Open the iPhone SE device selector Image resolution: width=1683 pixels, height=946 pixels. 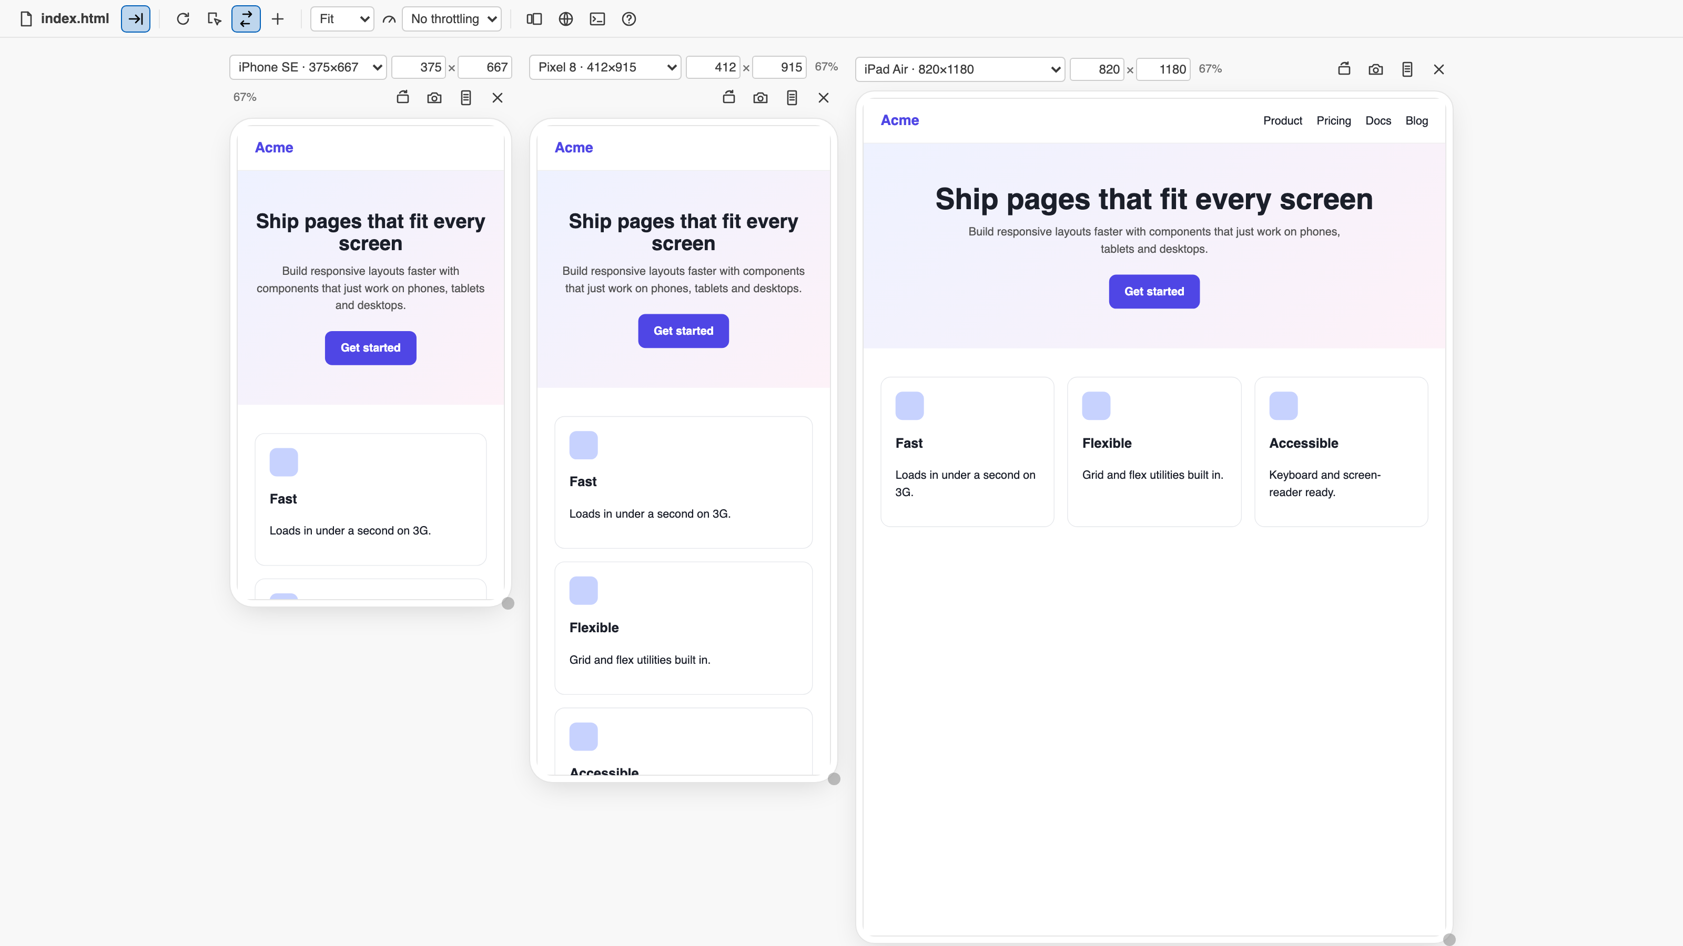click(308, 67)
